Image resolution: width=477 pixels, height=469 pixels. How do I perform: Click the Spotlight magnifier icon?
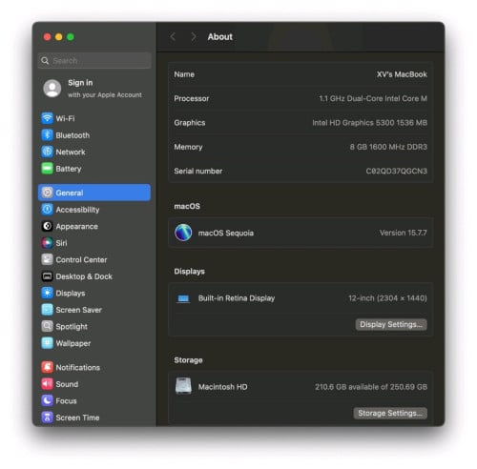(47, 326)
